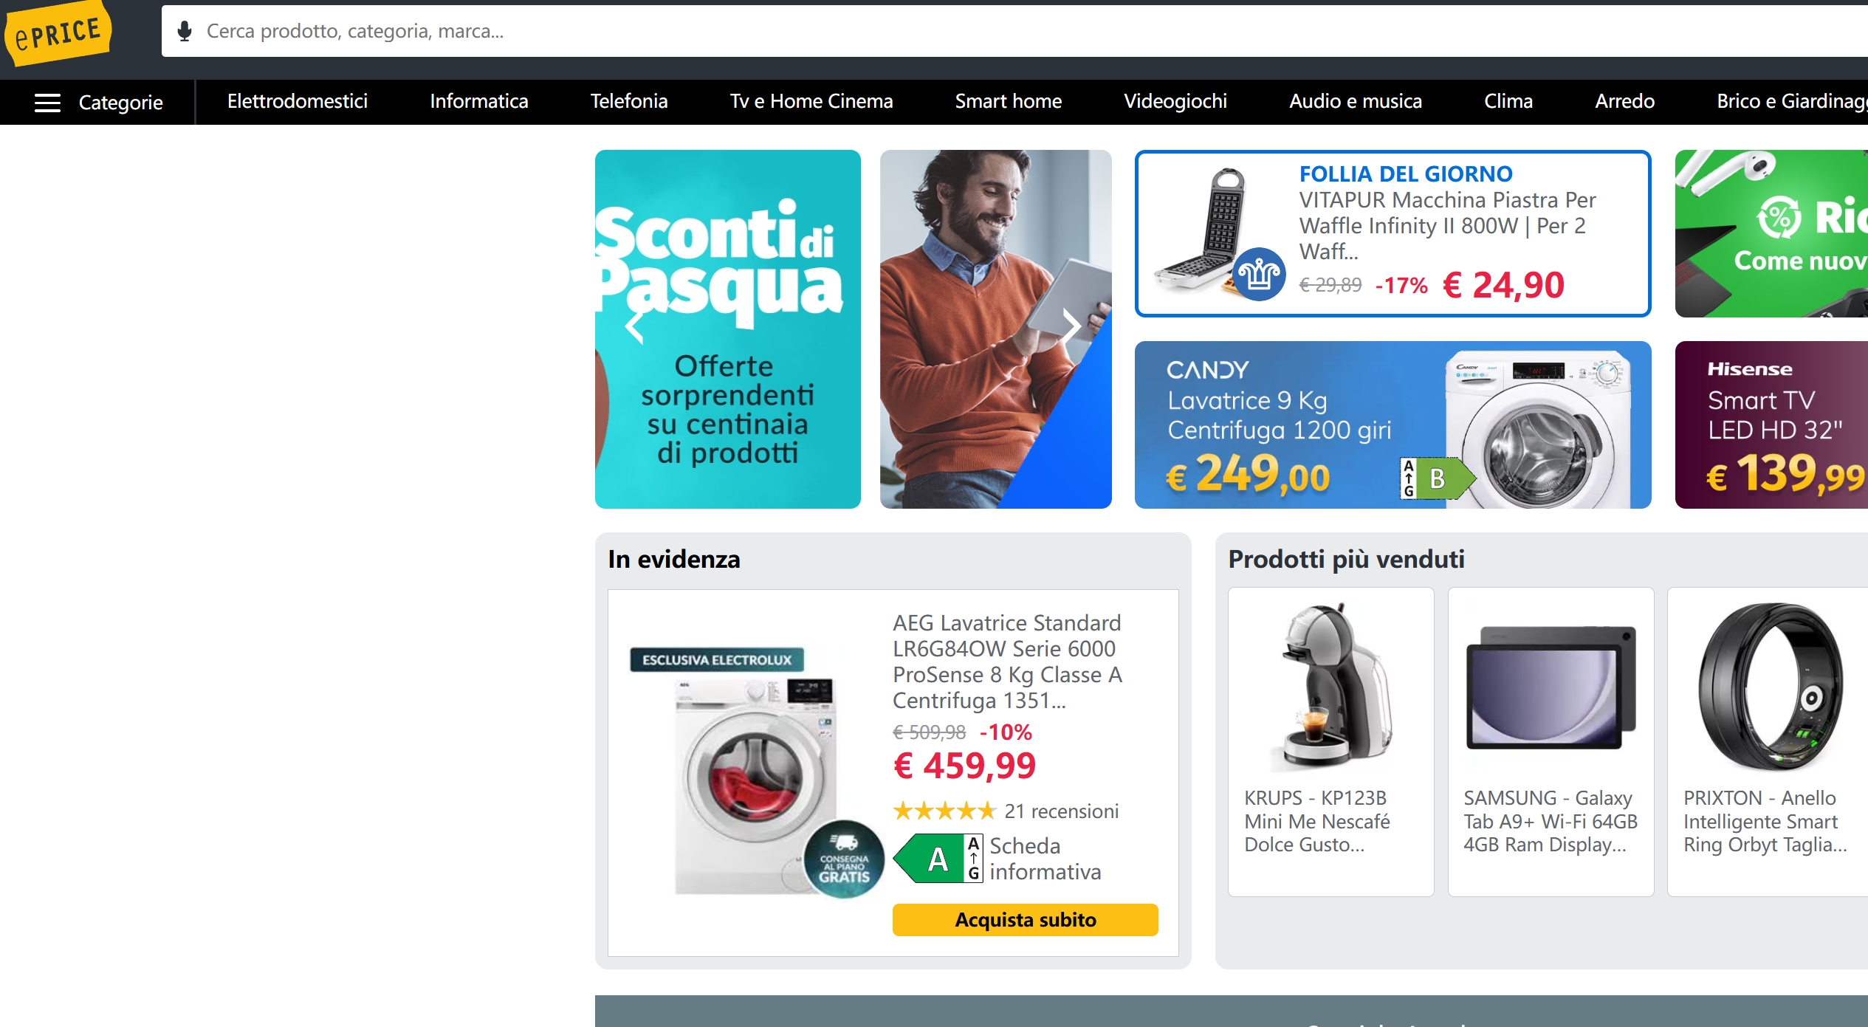The height and width of the screenshot is (1027, 1868).
Task: Open the Candy Lavatrice 9 Kg banner
Action: coord(1393,425)
